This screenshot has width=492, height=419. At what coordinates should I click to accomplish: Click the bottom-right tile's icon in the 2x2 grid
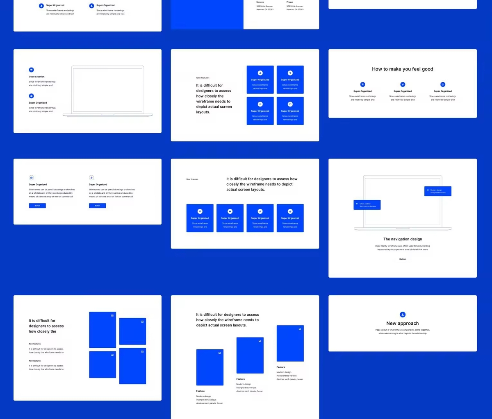click(x=290, y=104)
